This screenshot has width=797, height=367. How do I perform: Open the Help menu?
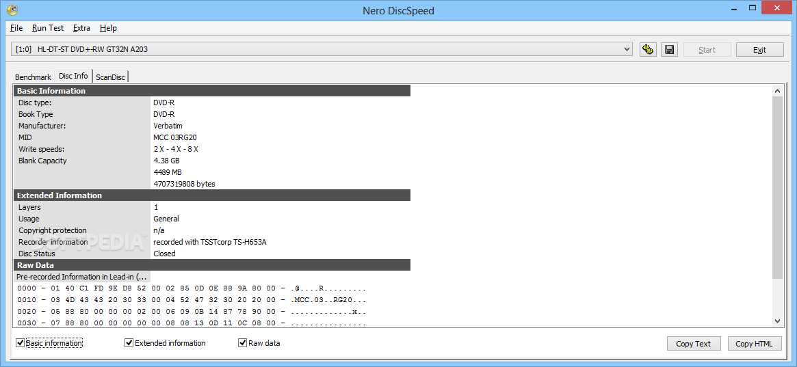click(108, 28)
